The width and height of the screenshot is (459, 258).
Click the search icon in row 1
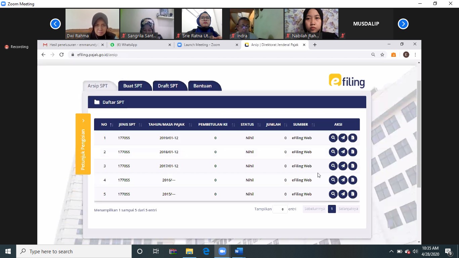(333, 138)
